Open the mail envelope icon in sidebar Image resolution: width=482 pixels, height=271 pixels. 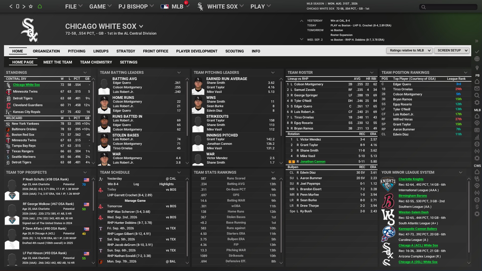coord(477,88)
